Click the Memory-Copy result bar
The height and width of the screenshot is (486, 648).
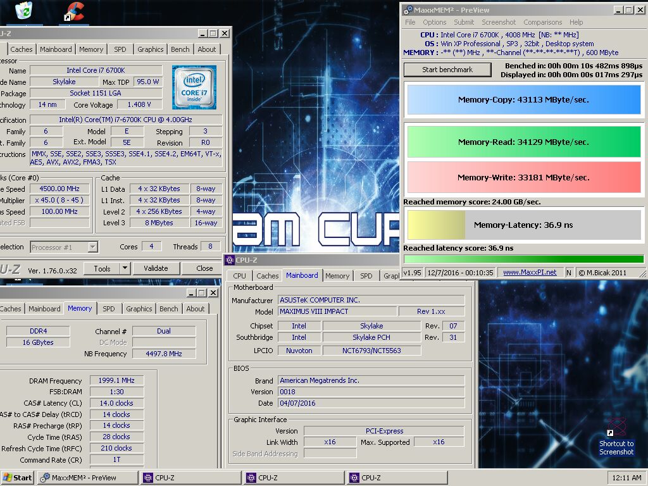[523, 99]
